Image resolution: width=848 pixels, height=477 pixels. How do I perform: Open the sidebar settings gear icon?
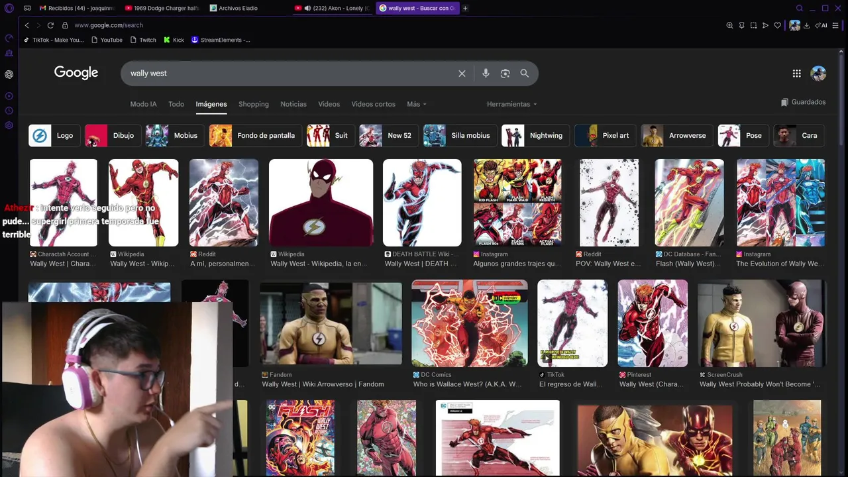point(9,125)
